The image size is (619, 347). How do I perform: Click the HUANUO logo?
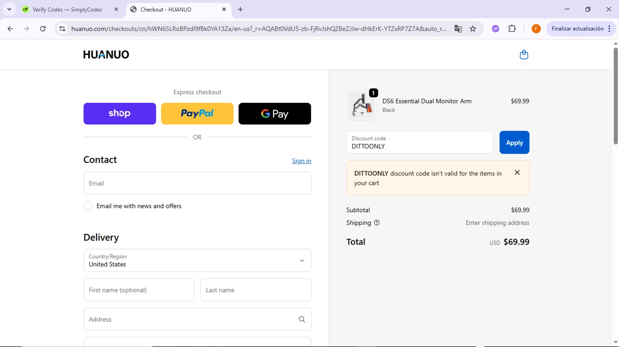(106, 54)
